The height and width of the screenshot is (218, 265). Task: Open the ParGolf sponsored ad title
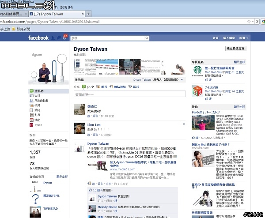(x=206, y=112)
